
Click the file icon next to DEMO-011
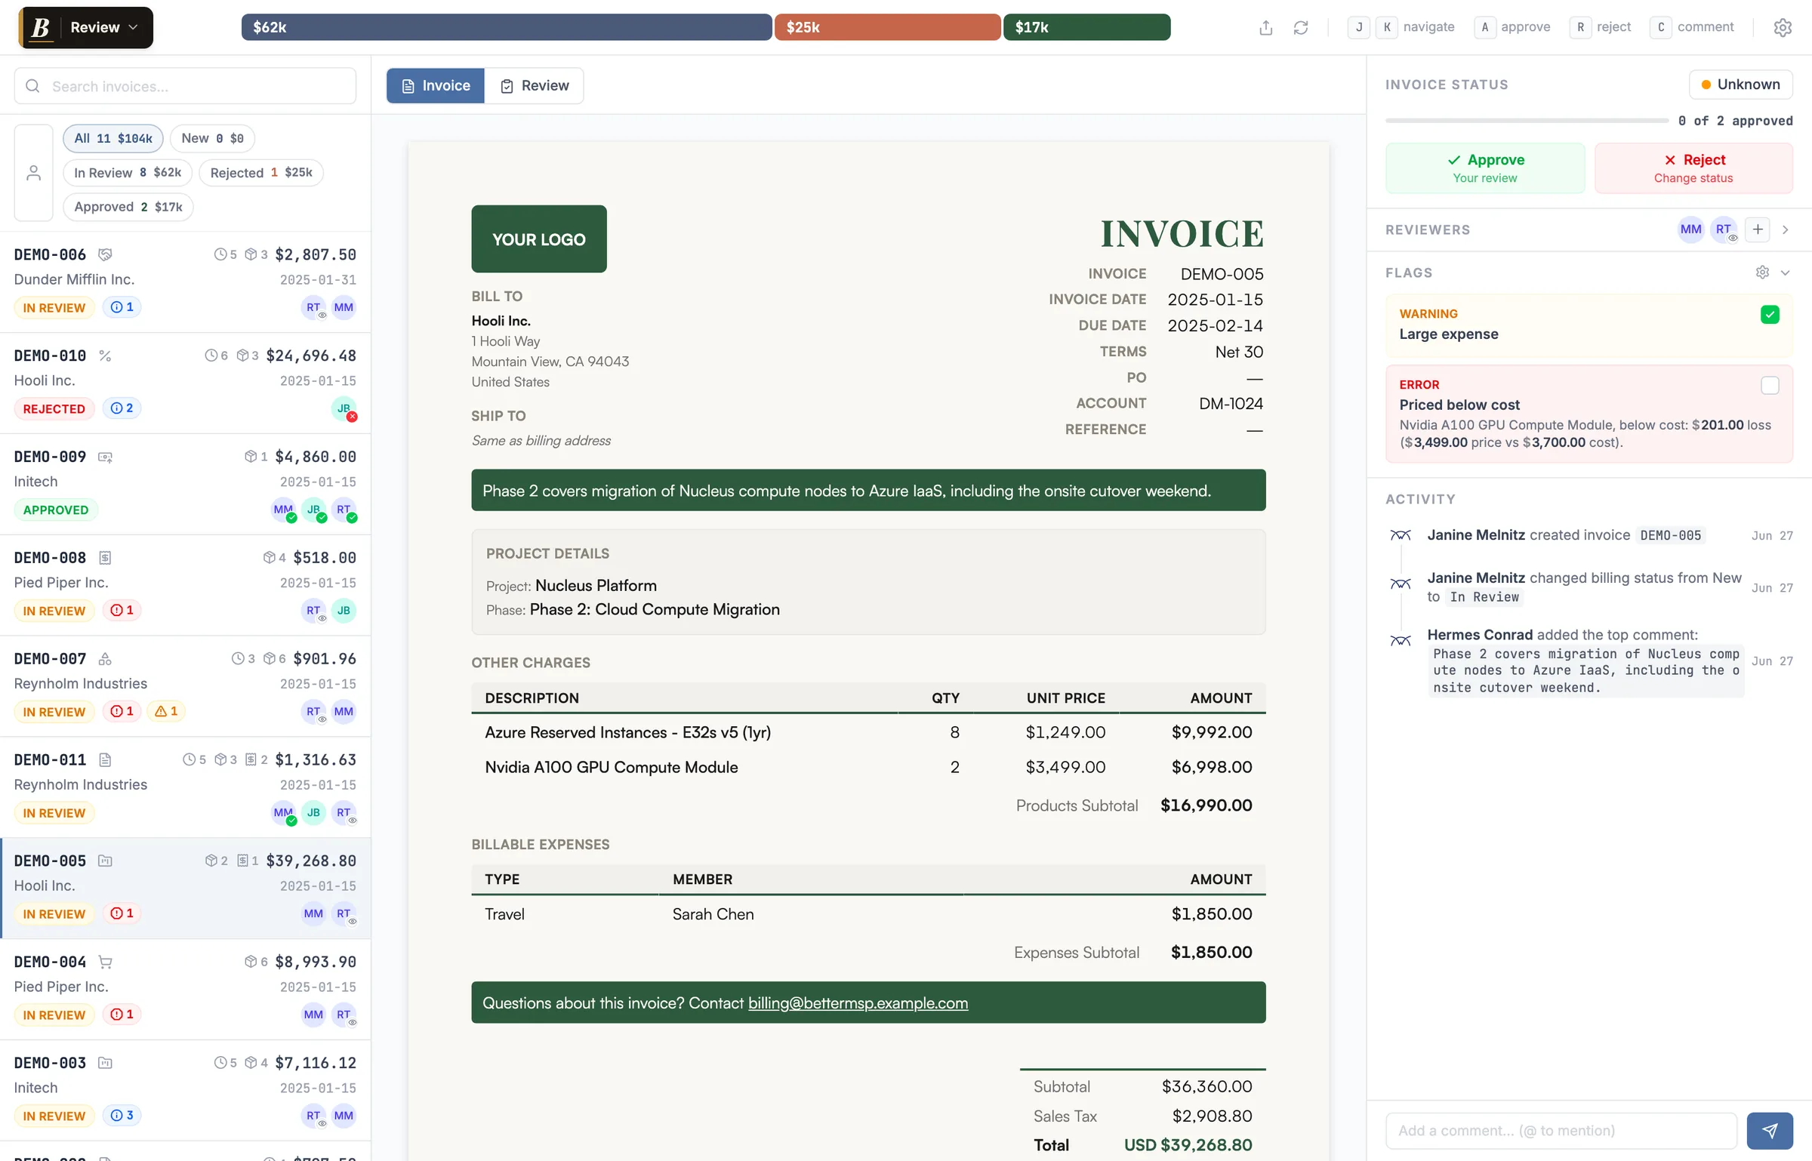pyautogui.click(x=105, y=760)
